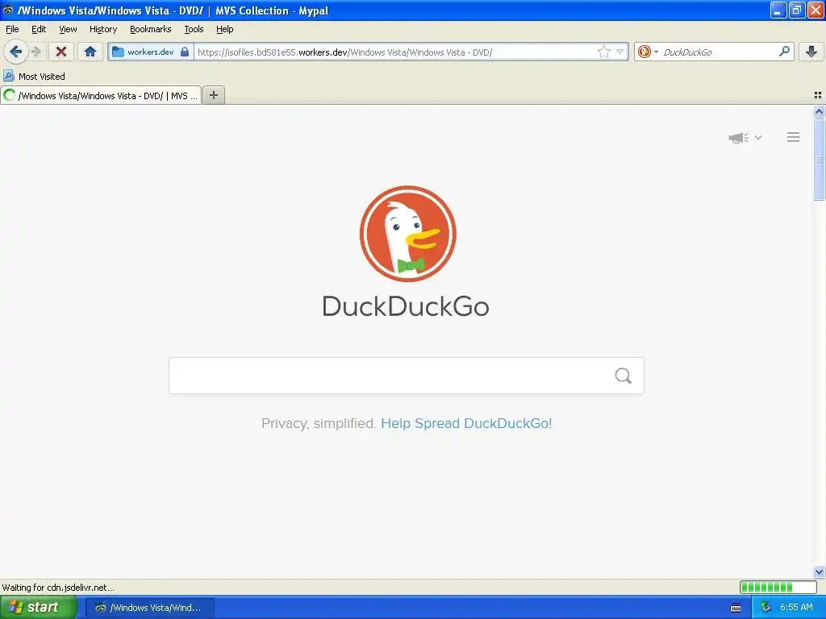
Task: Select the Windows Vista DVD tab
Action: [101, 95]
